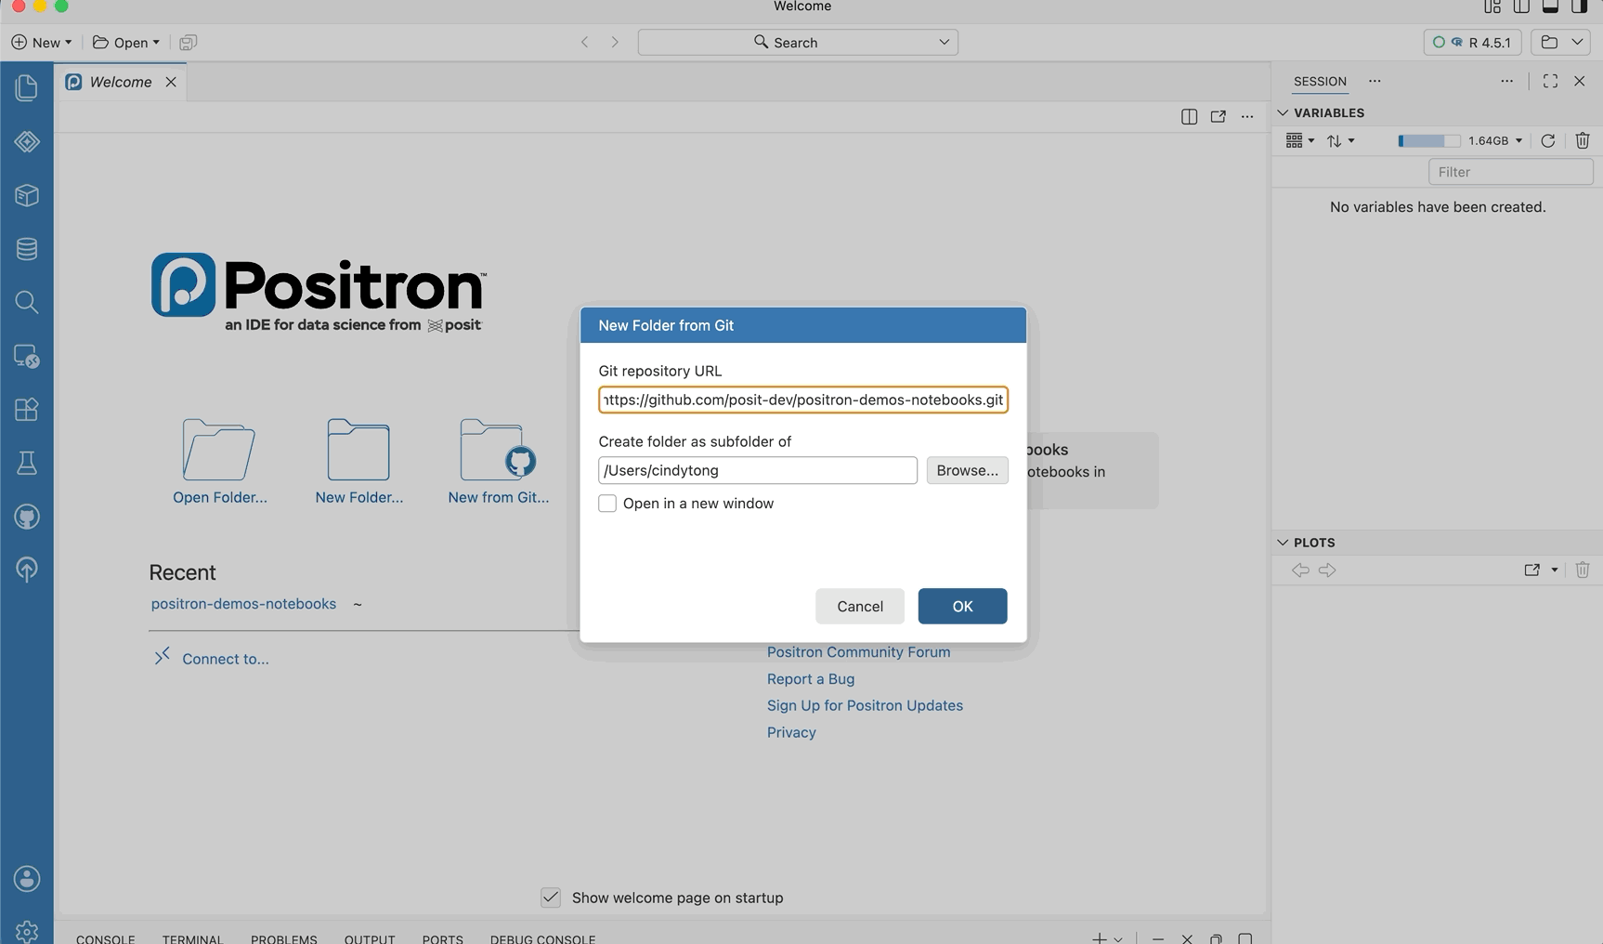Open Welcome editor in new window icon
The height and width of the screenshot is (944, 1603).
1218,116
